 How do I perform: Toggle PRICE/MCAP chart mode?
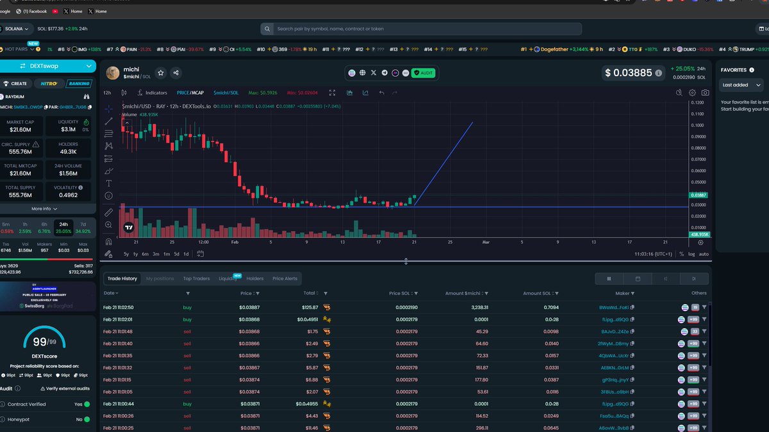click(x=190, y=93)
